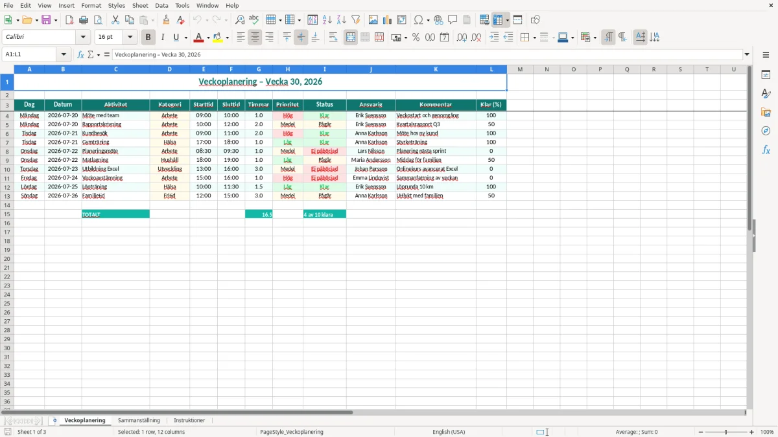
Task: Click the English (USA) language status
Action: point(449,432)
